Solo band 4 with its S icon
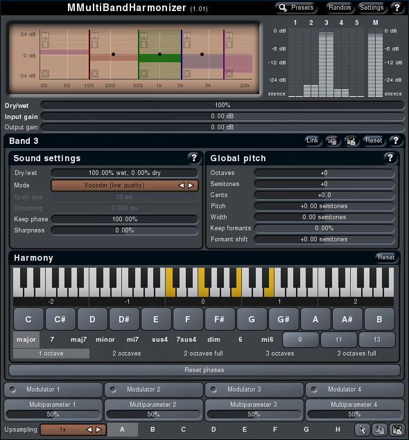 [186, 44]
